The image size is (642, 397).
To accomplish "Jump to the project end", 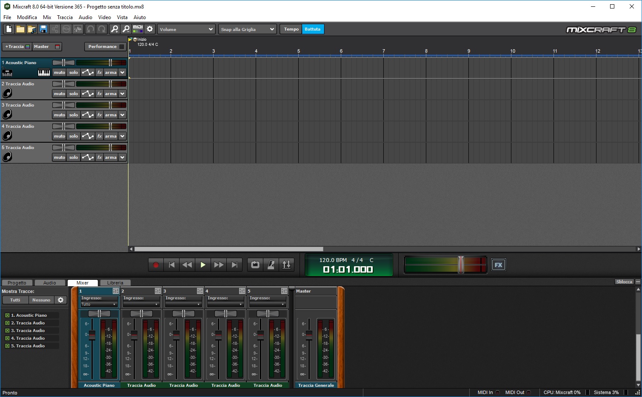I will click(x=234, y=265).
